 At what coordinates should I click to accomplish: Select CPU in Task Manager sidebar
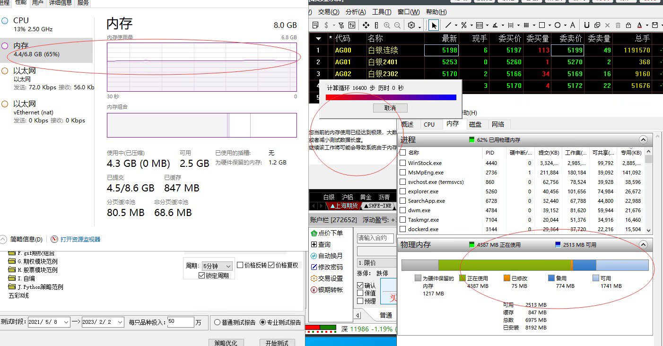point(46,25)
